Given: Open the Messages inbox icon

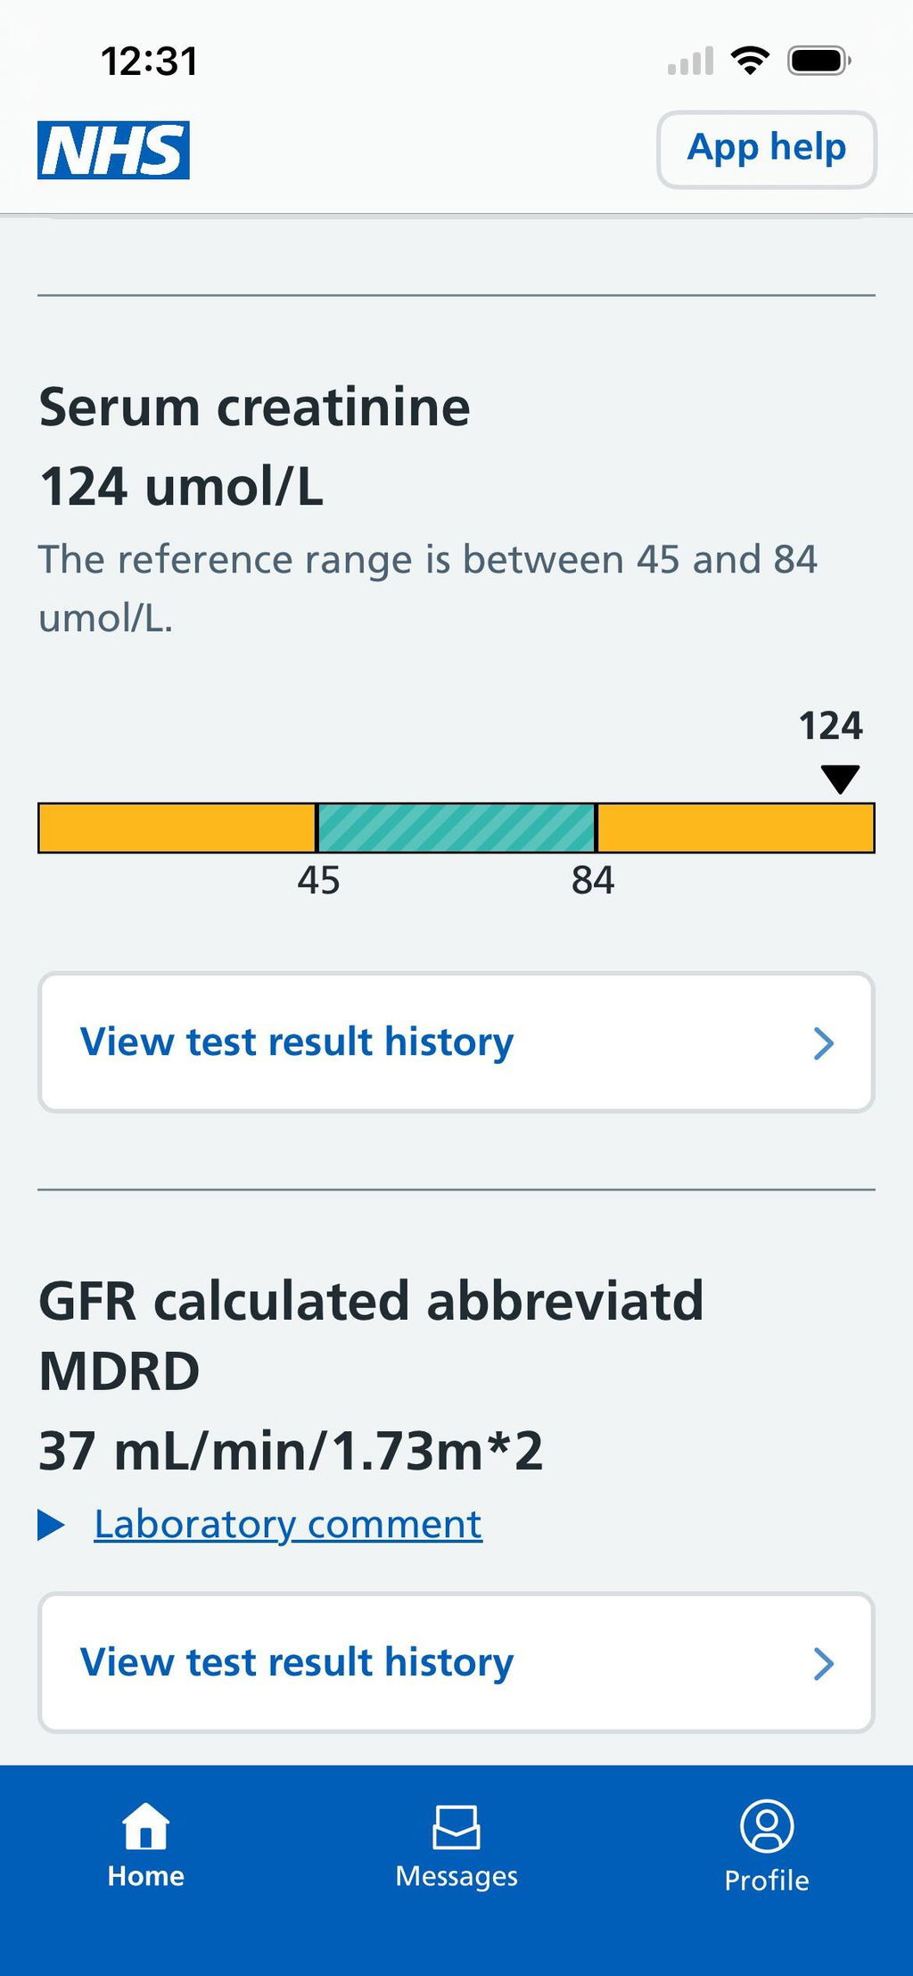Looking at the screenshot, I should click(456, 1827).
